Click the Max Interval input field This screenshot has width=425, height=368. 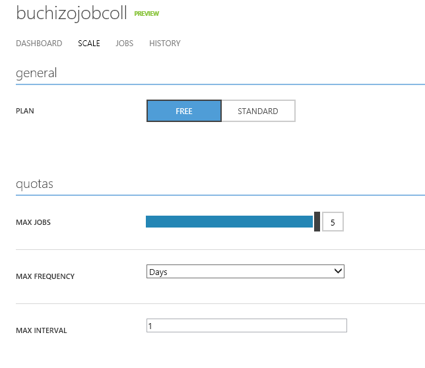point(247,326)
